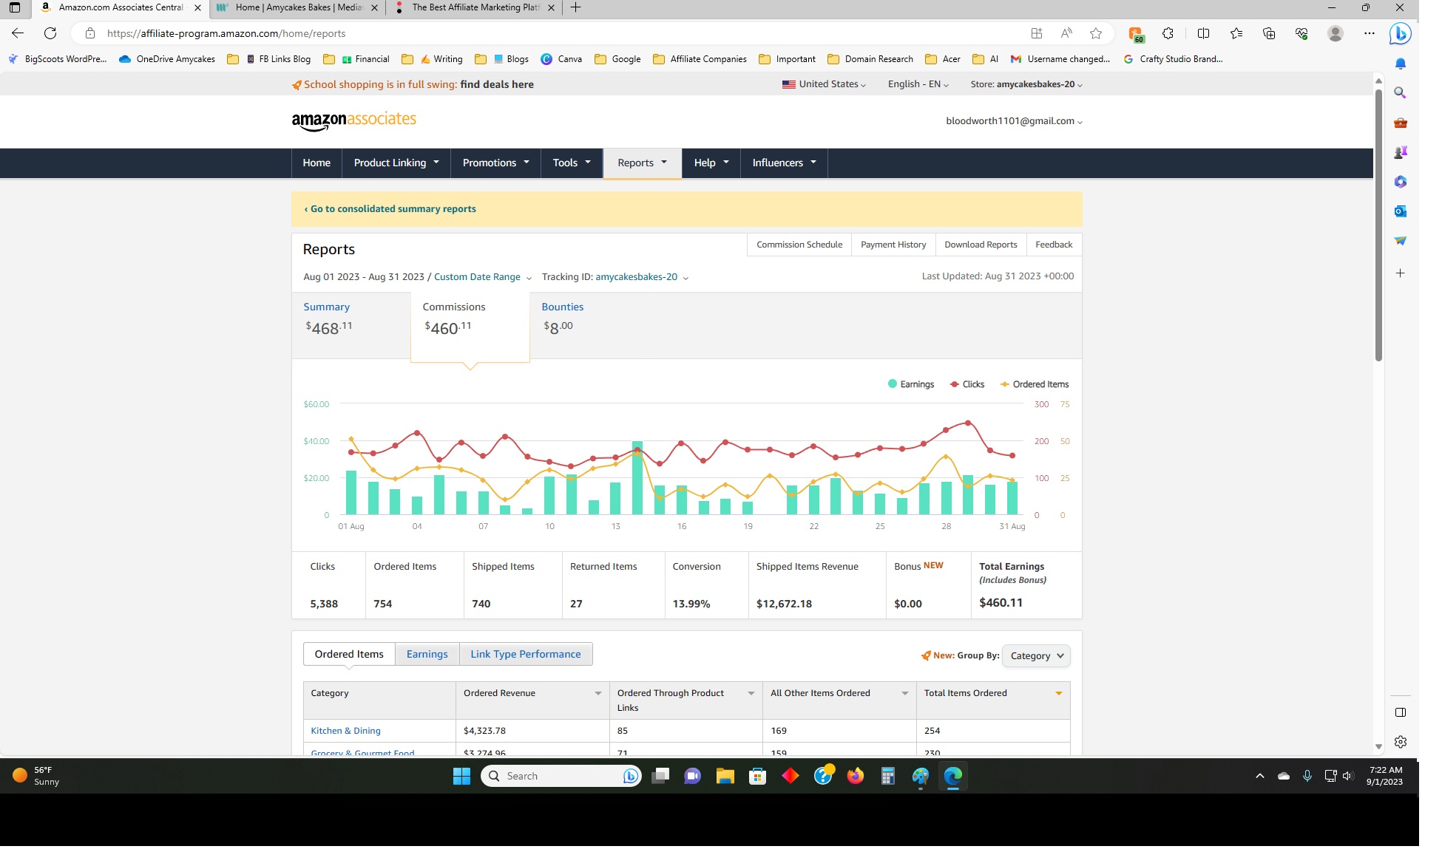Click Download Reports button
1442x849 pixels.
coord(981,245)
